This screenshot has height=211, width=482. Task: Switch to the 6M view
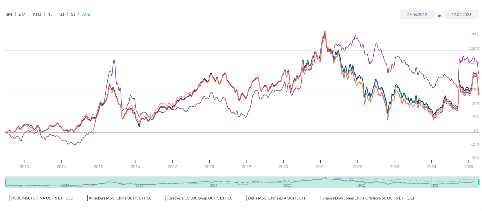(x=22, y=14)
